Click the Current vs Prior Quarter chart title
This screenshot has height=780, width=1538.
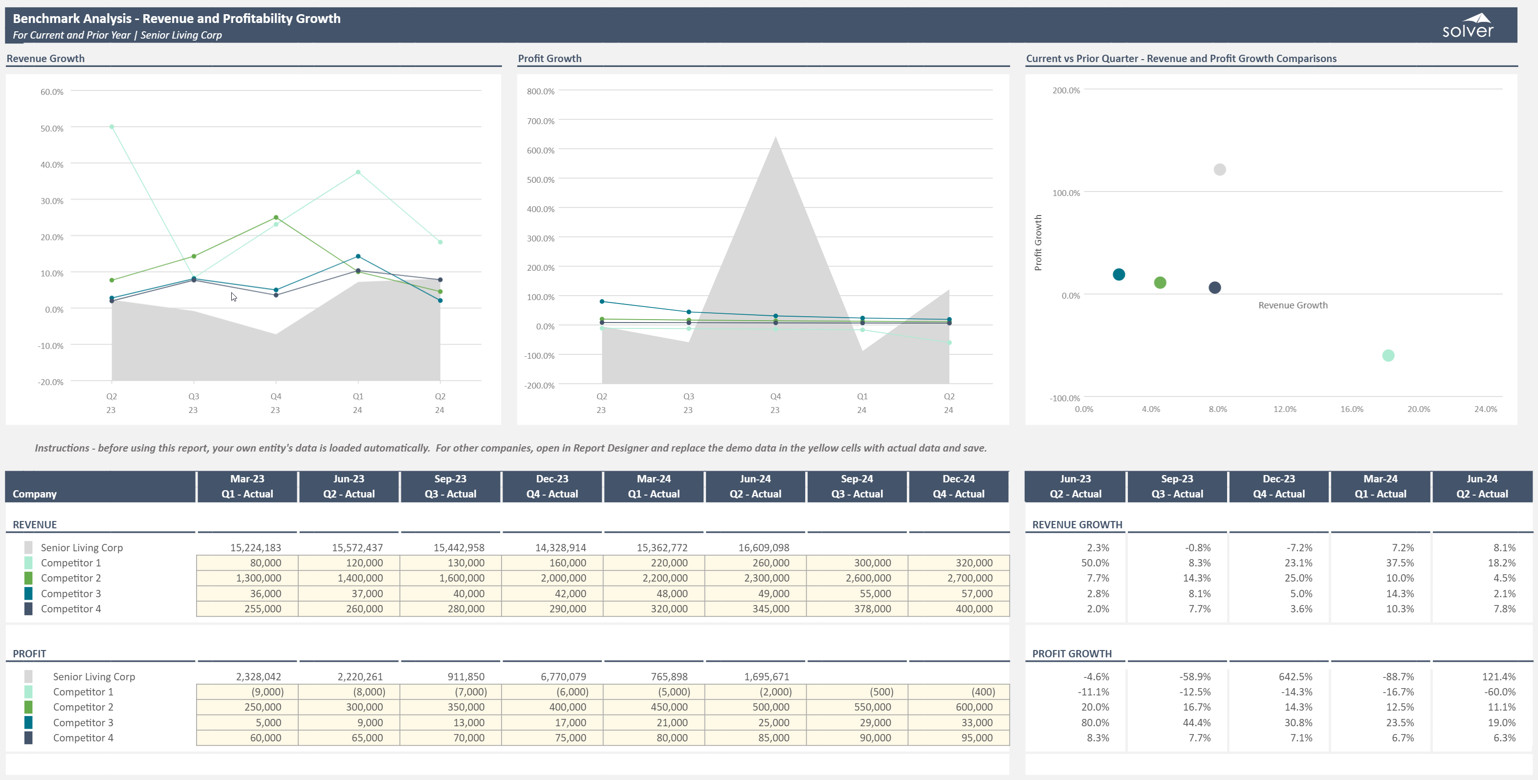[x=1181, y=59]
